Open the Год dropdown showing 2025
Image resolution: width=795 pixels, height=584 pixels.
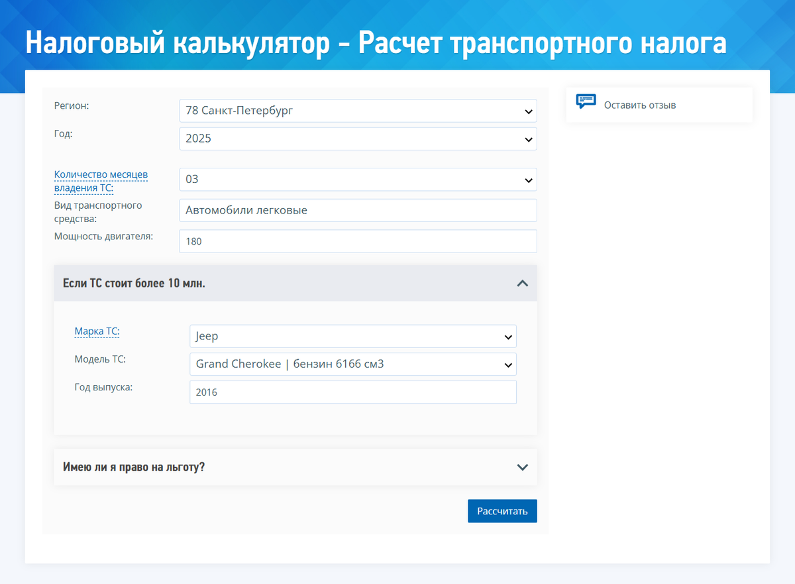click(x=358, y=139)
